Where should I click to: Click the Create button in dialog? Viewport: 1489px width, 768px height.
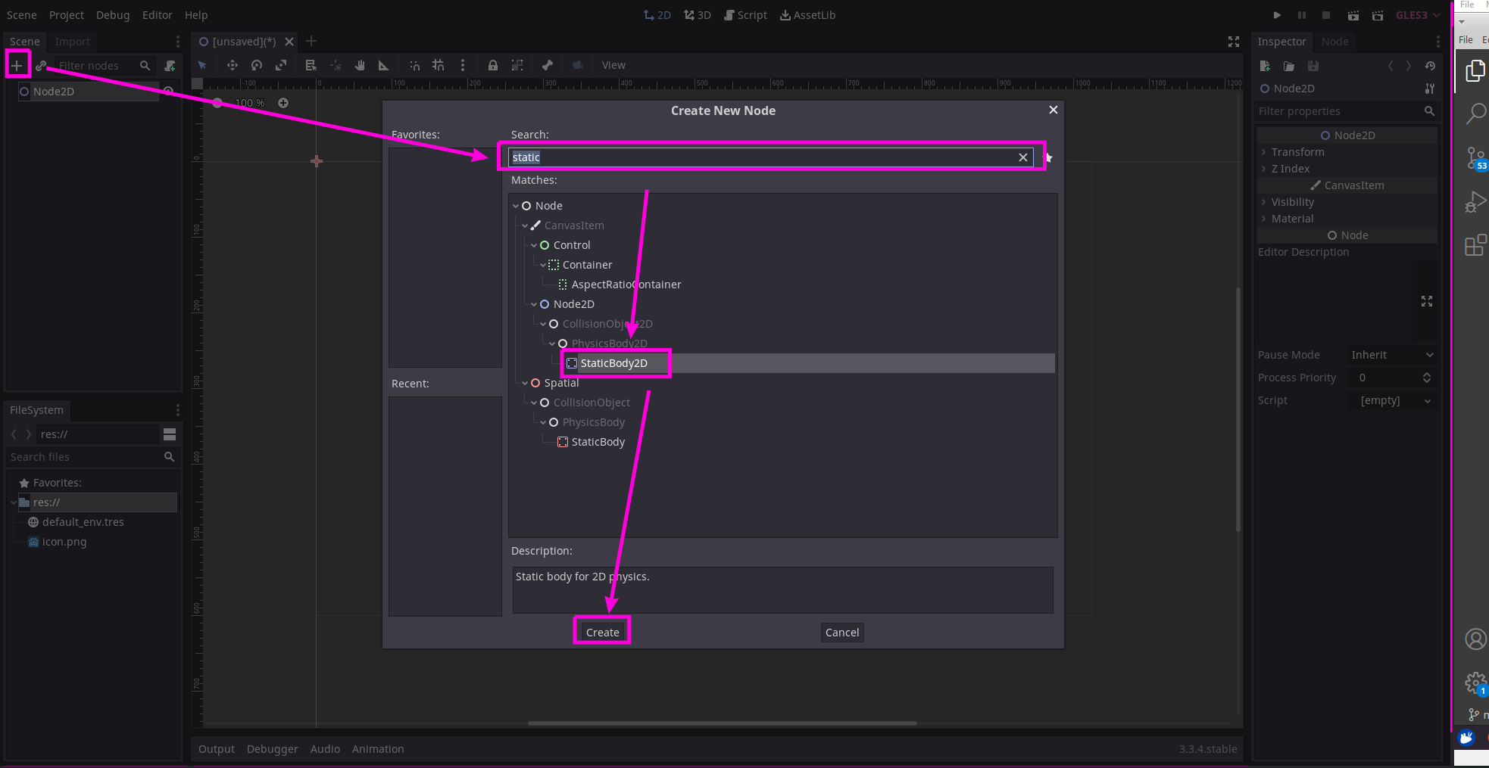pyautogui.click(x=602, y=632)
